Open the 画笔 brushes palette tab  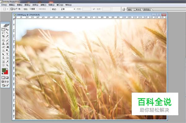[130, 10]
